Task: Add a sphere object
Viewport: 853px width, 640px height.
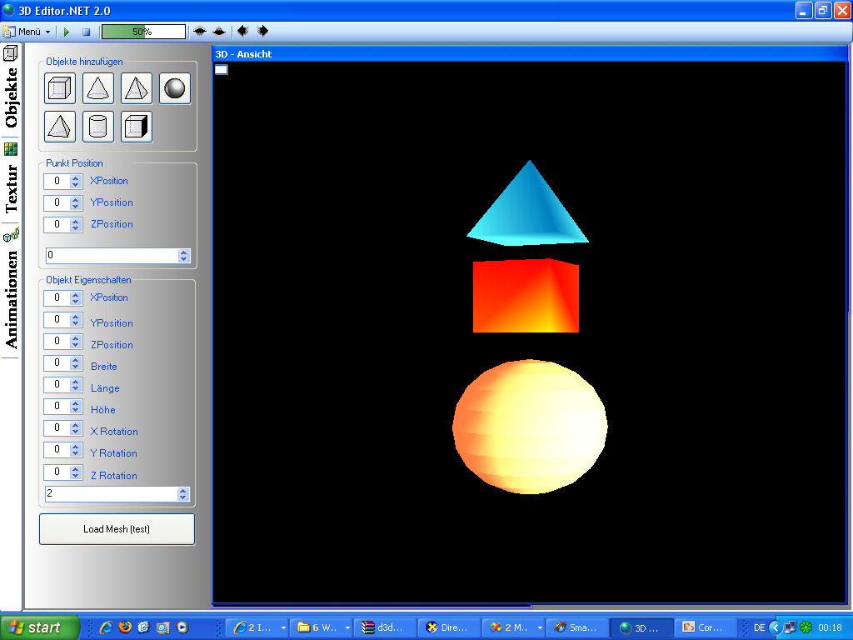Action: 175,88
